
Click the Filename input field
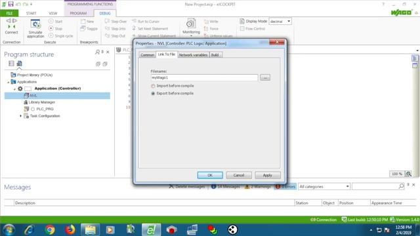click(x=204, y=77)
